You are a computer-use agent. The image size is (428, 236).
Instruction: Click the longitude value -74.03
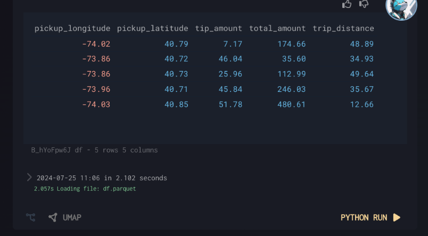click(96, 104)
